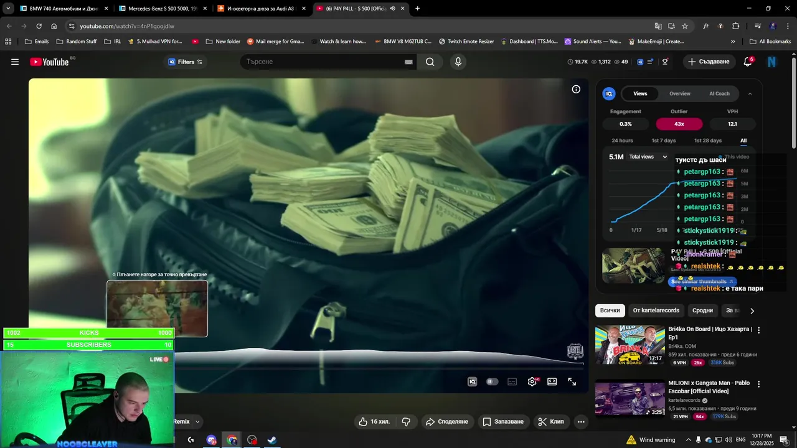Image resolution: width=797 pixels, height=448 pixels.
Task: Start voice search with microphone icon
Action: [x=458, y=62]
